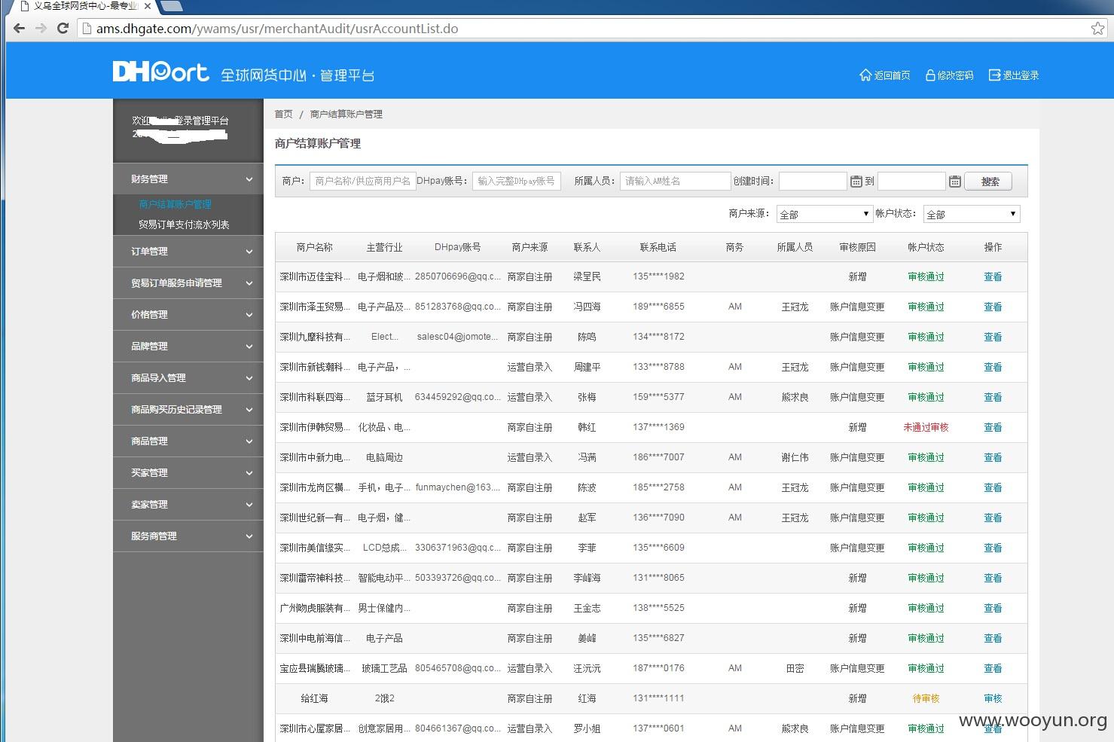Click 查看 for 深圳市迈佳宝科 row
This screenshot has width=1114, height=742.
point(993,276)
